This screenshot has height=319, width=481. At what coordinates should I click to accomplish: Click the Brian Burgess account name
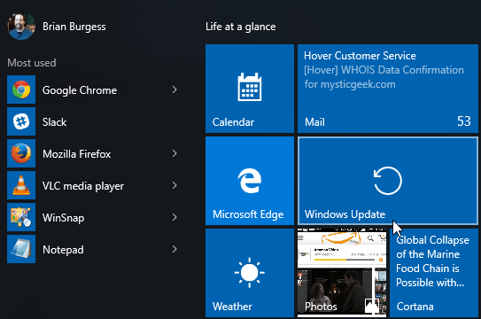74,27
